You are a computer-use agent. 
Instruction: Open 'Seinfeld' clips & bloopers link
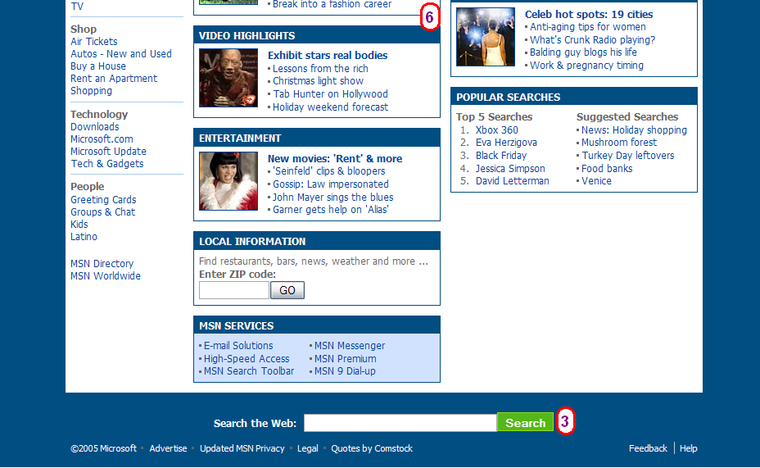pos(329,171)
